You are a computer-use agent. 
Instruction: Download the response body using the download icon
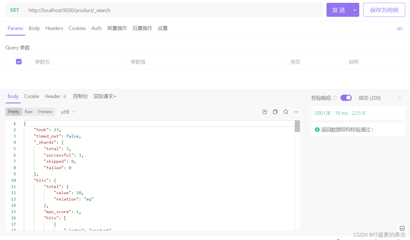coord(265,111)
